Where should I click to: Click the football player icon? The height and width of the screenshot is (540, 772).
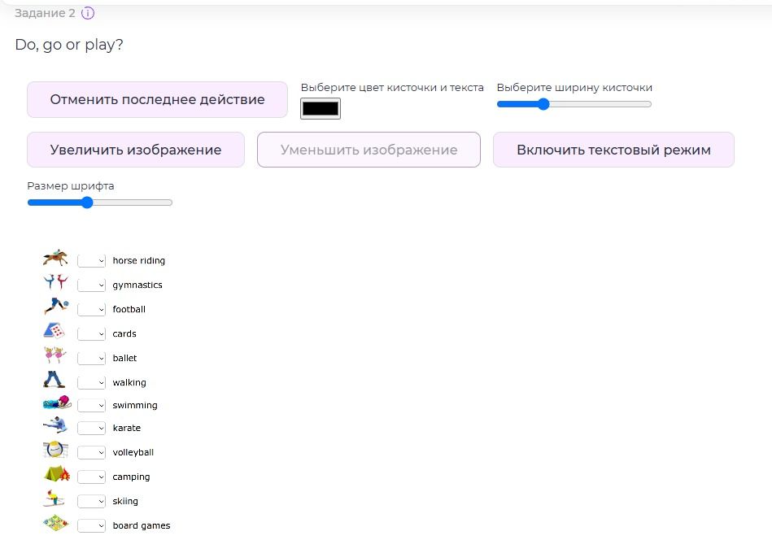pos(56,306)
